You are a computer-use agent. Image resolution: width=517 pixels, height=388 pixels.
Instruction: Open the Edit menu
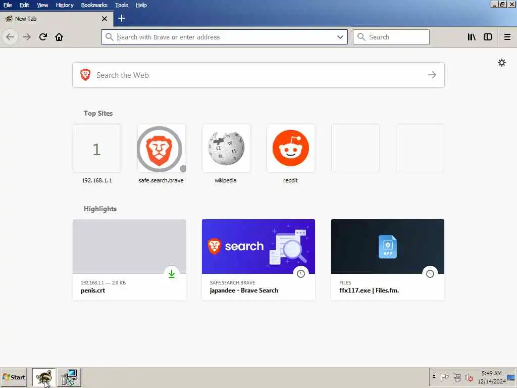click(24, 5)
